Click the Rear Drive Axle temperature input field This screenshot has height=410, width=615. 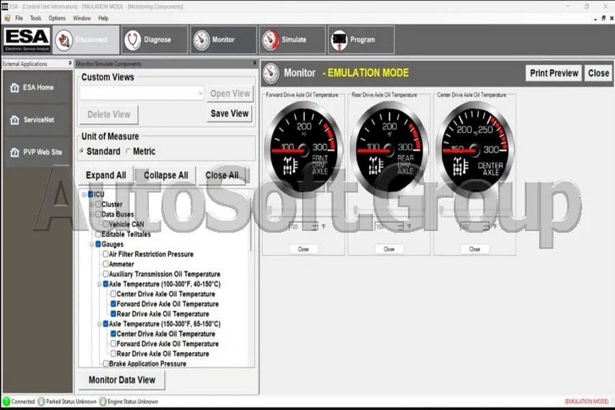(x=386, y=226)
